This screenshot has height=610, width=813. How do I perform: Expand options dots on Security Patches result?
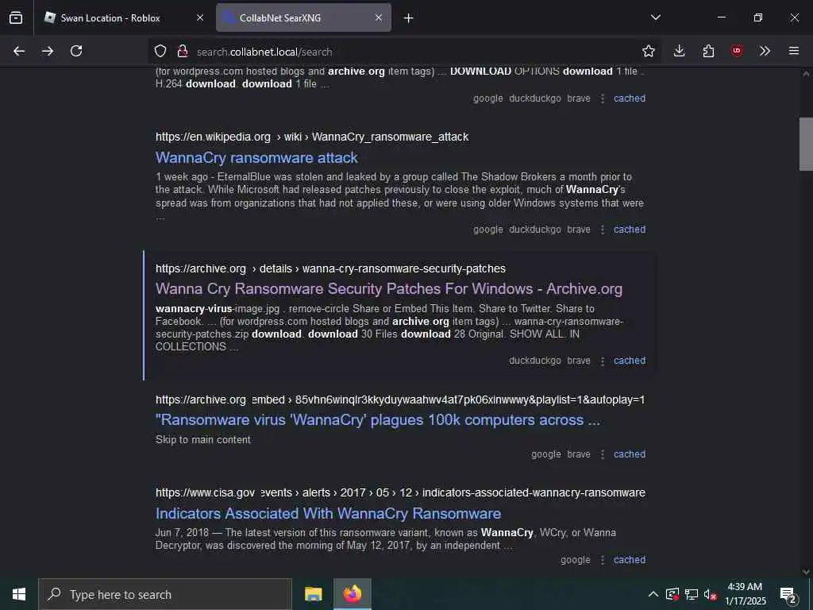click(603, 361)
